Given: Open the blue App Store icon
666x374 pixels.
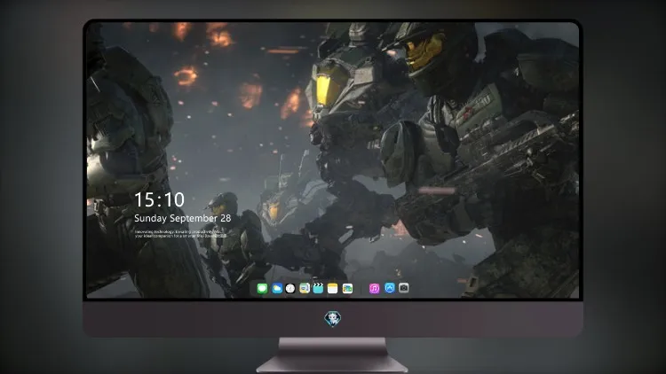Looking at the screenshot, I should coord(390,288).
